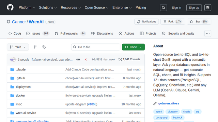Click the Star icon
The width and height of the screenshot is (218, 122).
pyautogui.click(x=191, y=21)
